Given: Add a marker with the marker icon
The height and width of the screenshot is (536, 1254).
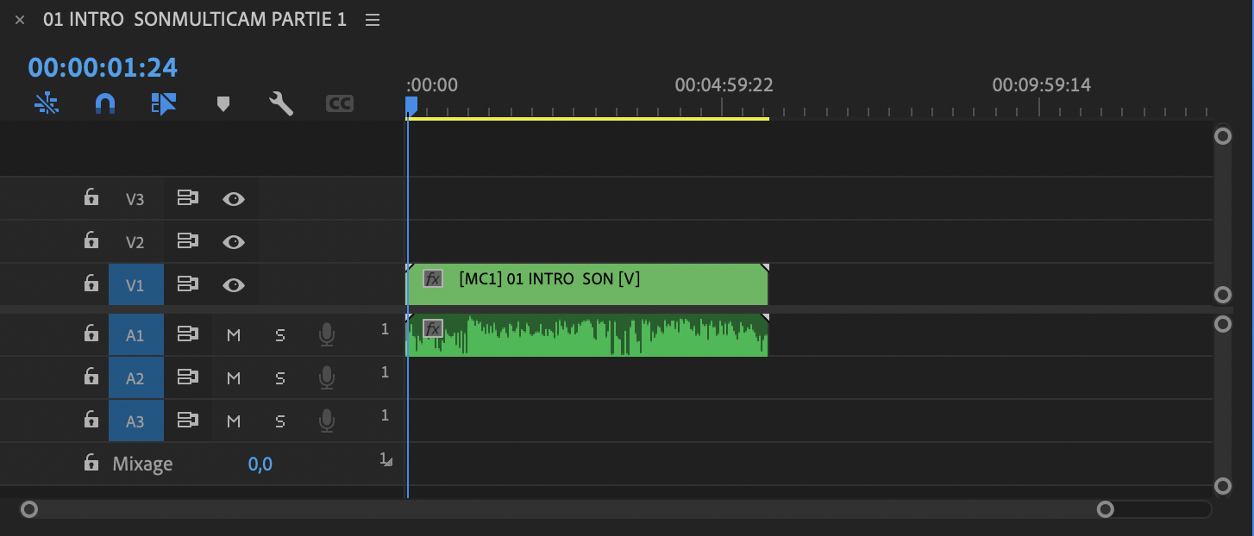Looking at the screenshot, I should coord(223,104).
